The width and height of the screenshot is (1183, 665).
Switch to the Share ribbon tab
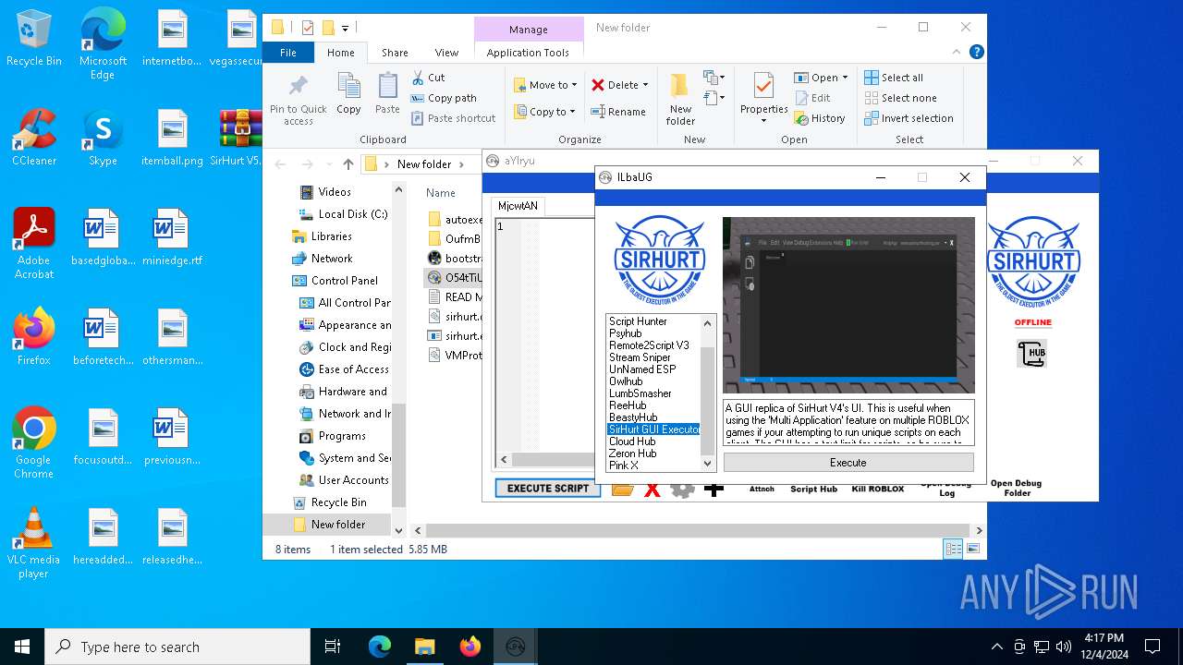[395, 53]
